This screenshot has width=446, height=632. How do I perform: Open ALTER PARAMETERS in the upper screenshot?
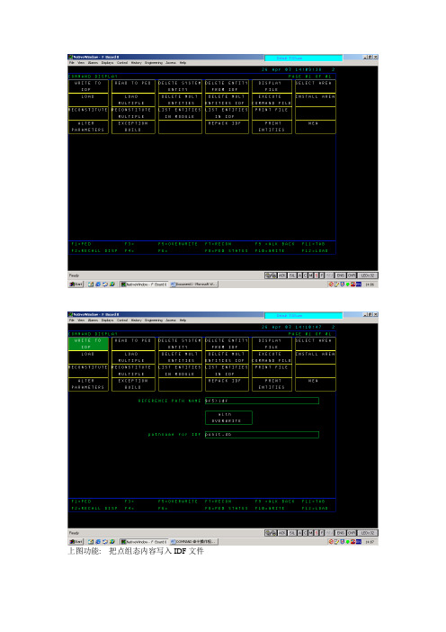(x=88, y=127)
